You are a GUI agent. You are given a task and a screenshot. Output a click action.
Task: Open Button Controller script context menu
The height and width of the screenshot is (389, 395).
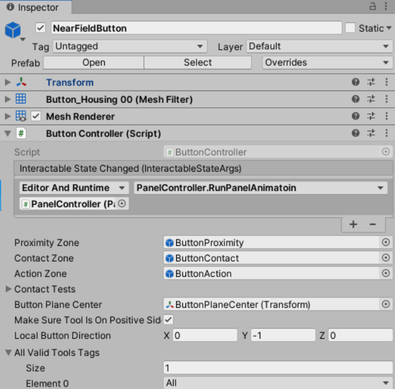click(386, 133)
